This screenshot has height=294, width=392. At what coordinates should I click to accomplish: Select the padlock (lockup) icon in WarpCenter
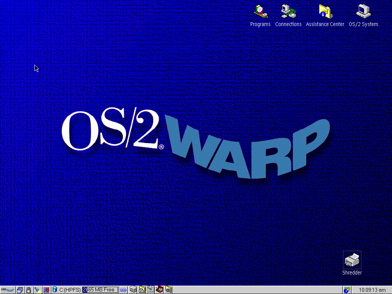(x=29, y=290)
